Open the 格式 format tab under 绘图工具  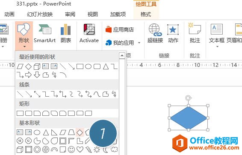(x=146, y=14)
